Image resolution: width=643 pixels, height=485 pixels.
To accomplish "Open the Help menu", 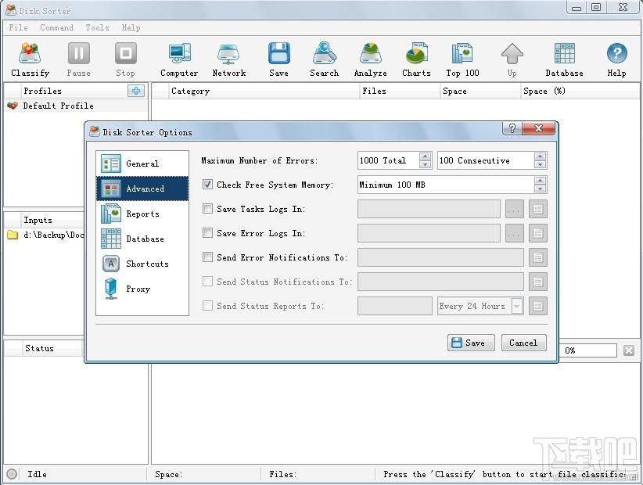I will tap(131, 27).
